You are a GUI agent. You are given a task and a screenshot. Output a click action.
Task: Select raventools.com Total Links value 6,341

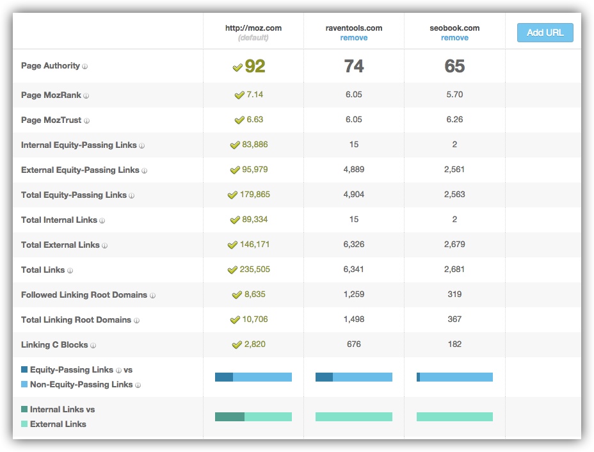click(x=354, y=270)
